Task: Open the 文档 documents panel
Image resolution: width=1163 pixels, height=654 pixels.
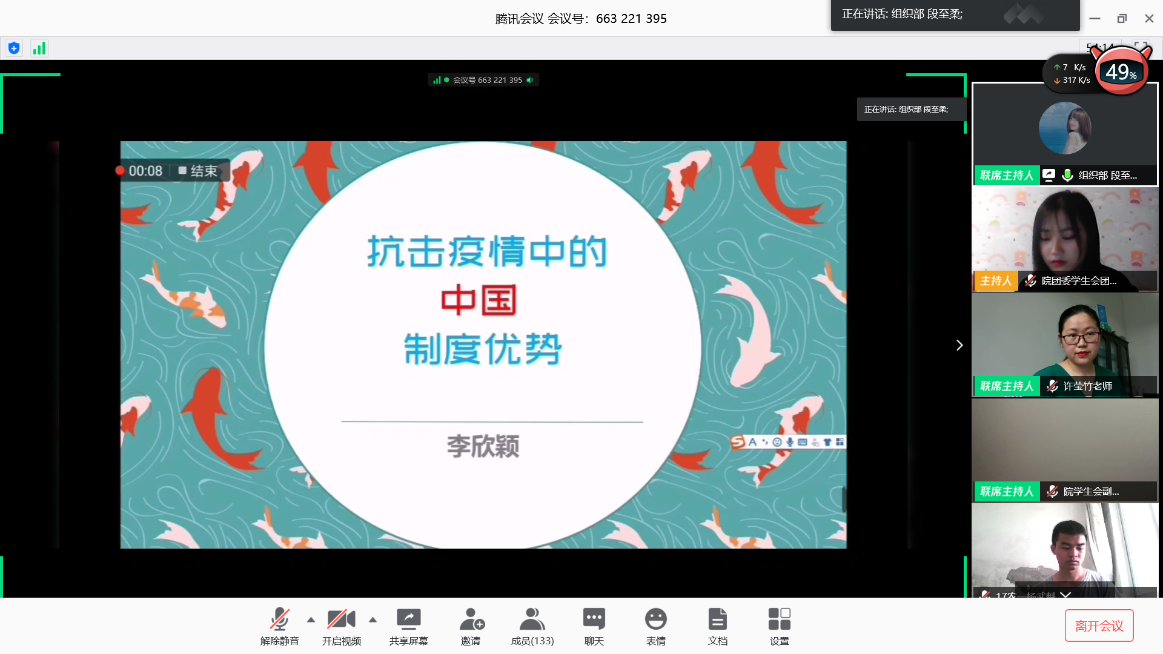Action: click(718, 626)
